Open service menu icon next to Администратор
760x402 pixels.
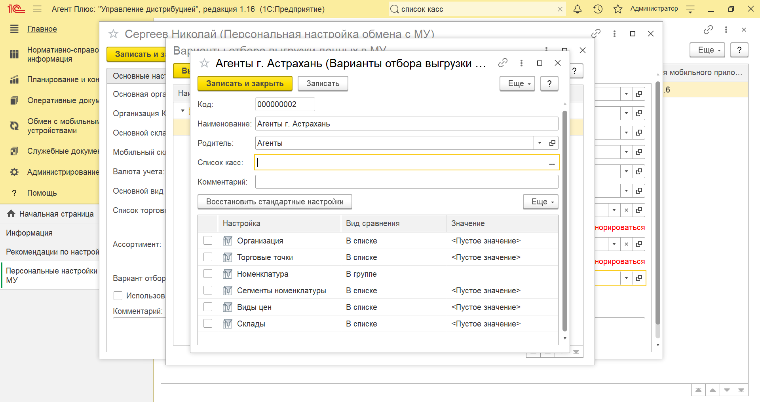[x=690, y=9]
